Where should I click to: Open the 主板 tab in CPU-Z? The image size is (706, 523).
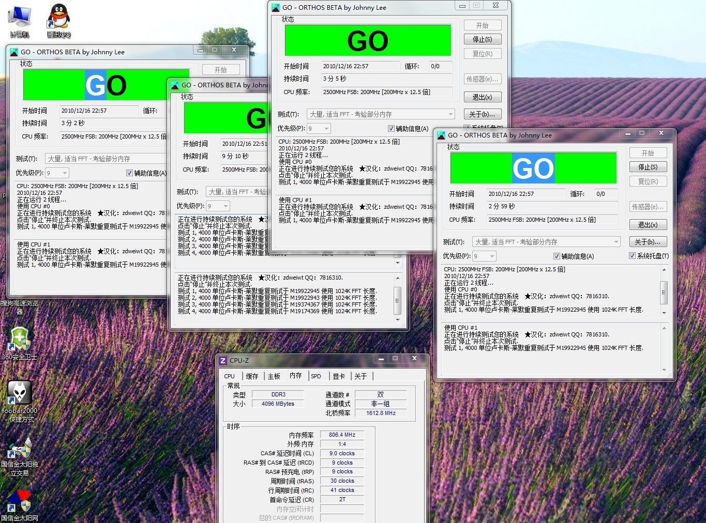tap(274, 376)
